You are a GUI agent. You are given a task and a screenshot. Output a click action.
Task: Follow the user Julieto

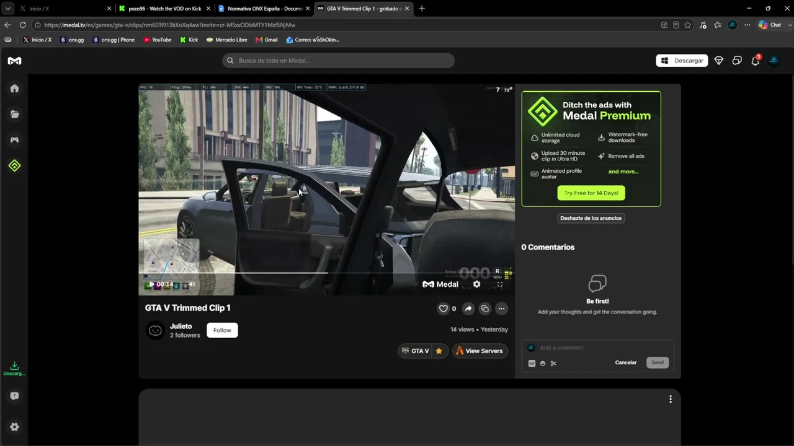[222, 330]
